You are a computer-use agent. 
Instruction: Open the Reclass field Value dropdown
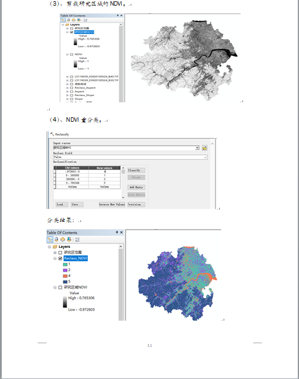(x=205, y=157)
